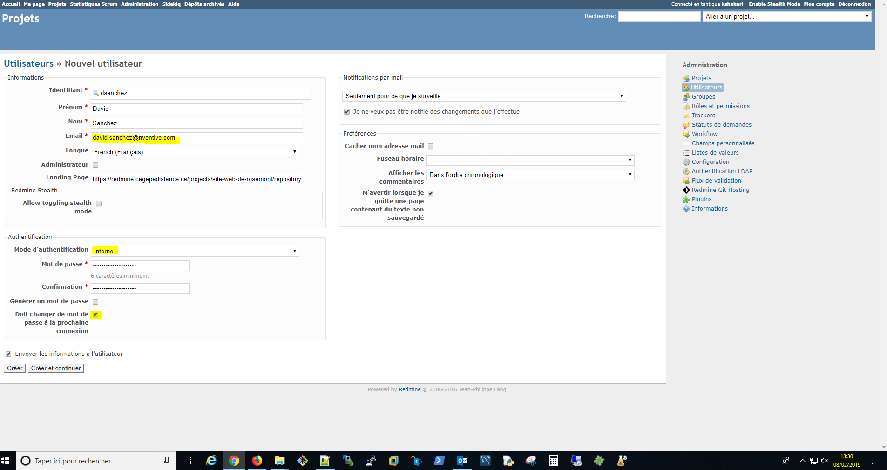Open the Dépôts archivés menu item
This screenshot has width=887, height=470.
coord(204,4)
